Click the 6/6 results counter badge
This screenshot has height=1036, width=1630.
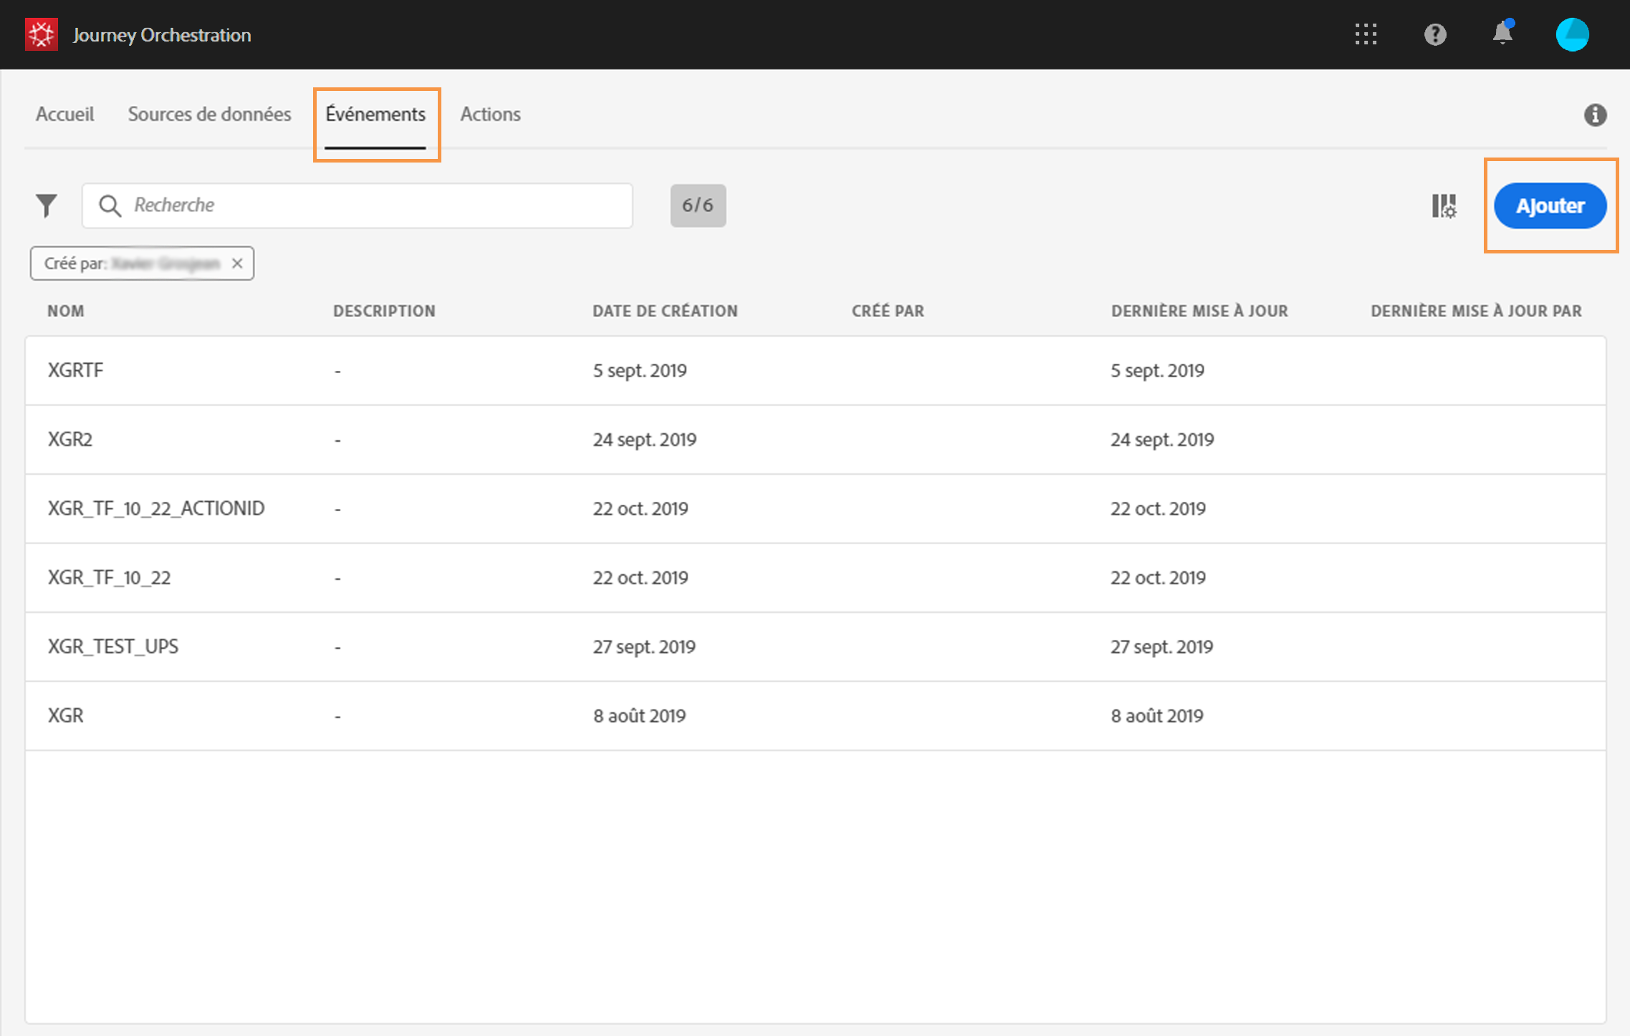pyautogui.click(x=698, y=205)
